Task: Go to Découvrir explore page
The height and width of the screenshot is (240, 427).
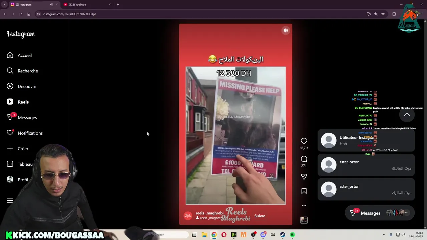Action: [x=22, y=86]
